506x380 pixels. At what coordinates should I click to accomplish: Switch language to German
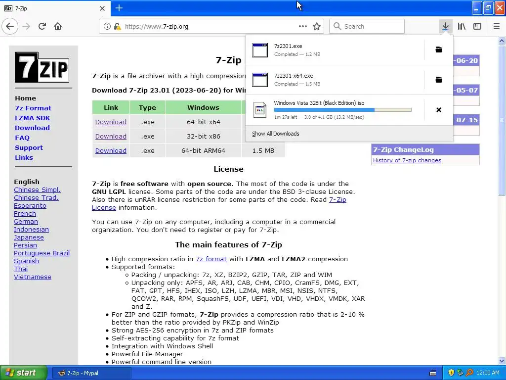pos(26,221)
